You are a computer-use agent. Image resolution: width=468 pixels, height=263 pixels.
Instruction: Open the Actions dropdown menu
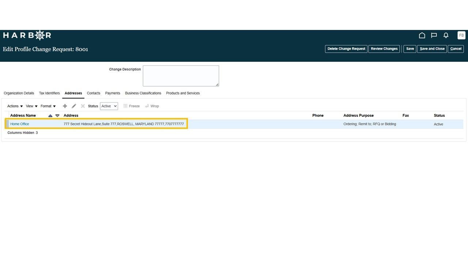click(x=15, y=106)
